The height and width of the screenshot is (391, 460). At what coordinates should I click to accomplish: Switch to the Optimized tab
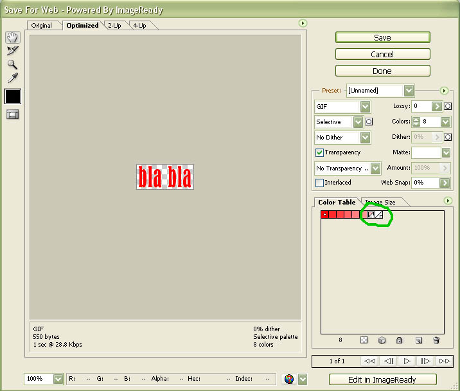[82, 26]
